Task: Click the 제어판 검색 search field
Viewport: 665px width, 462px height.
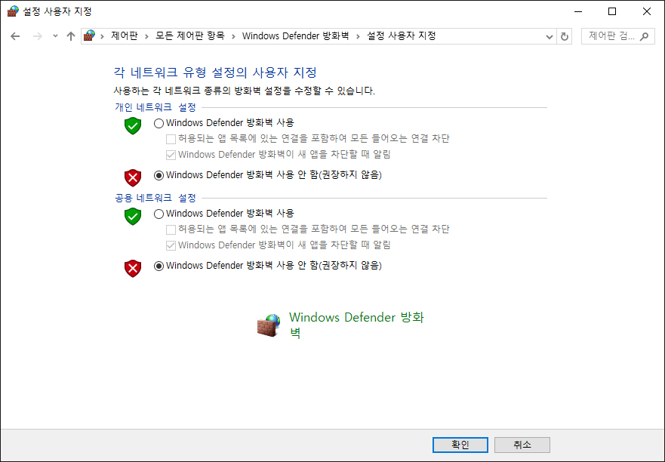Action: [610, 36]
